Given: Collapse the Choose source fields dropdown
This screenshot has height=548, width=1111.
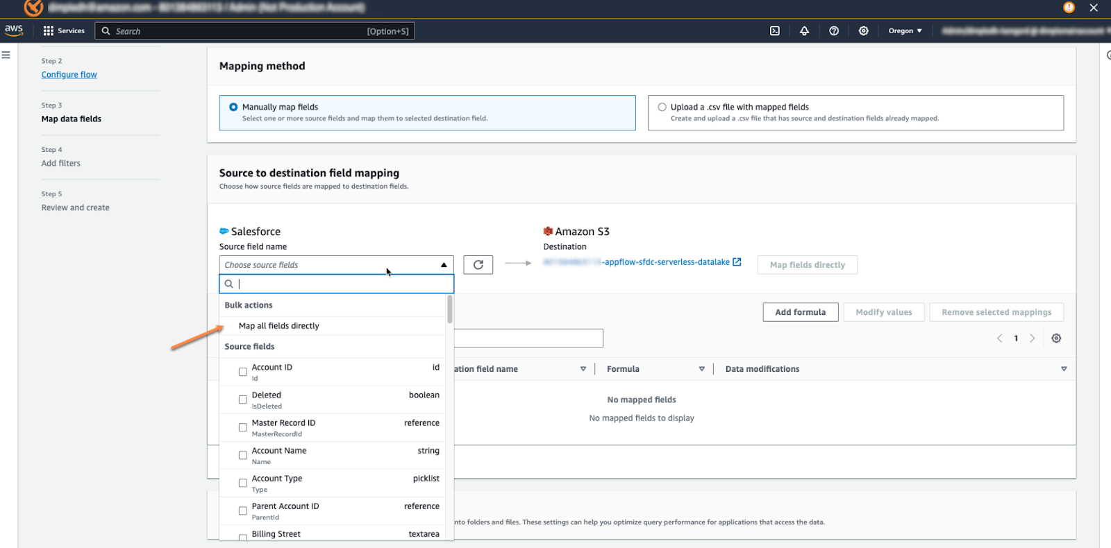Looking at the screenshot, I should [x=444, y=265].
